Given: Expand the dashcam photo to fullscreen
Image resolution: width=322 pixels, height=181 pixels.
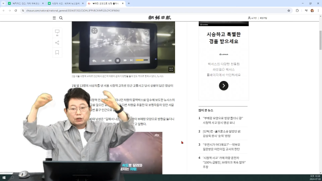Looking at the screenshot, I should [x=171, y=69].
